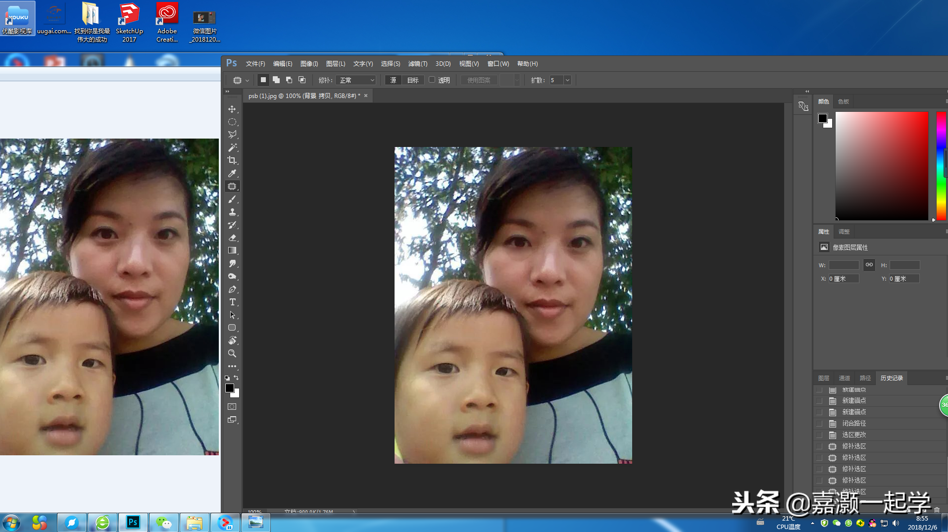This screenshot has height=532, width=948.
Task: Click the 扩散 value field
Action: [x=556, y=80]
